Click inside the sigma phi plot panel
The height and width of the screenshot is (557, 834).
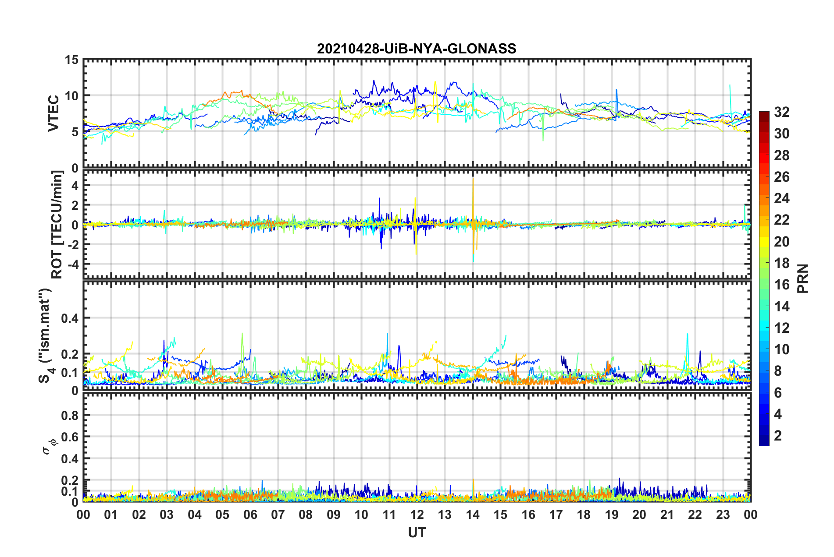pyautogui.click(x=417, y=447)
